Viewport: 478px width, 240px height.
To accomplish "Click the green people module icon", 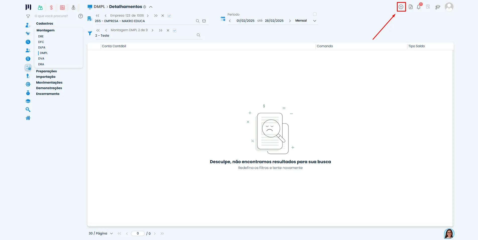I will click(x=40, y=8).
